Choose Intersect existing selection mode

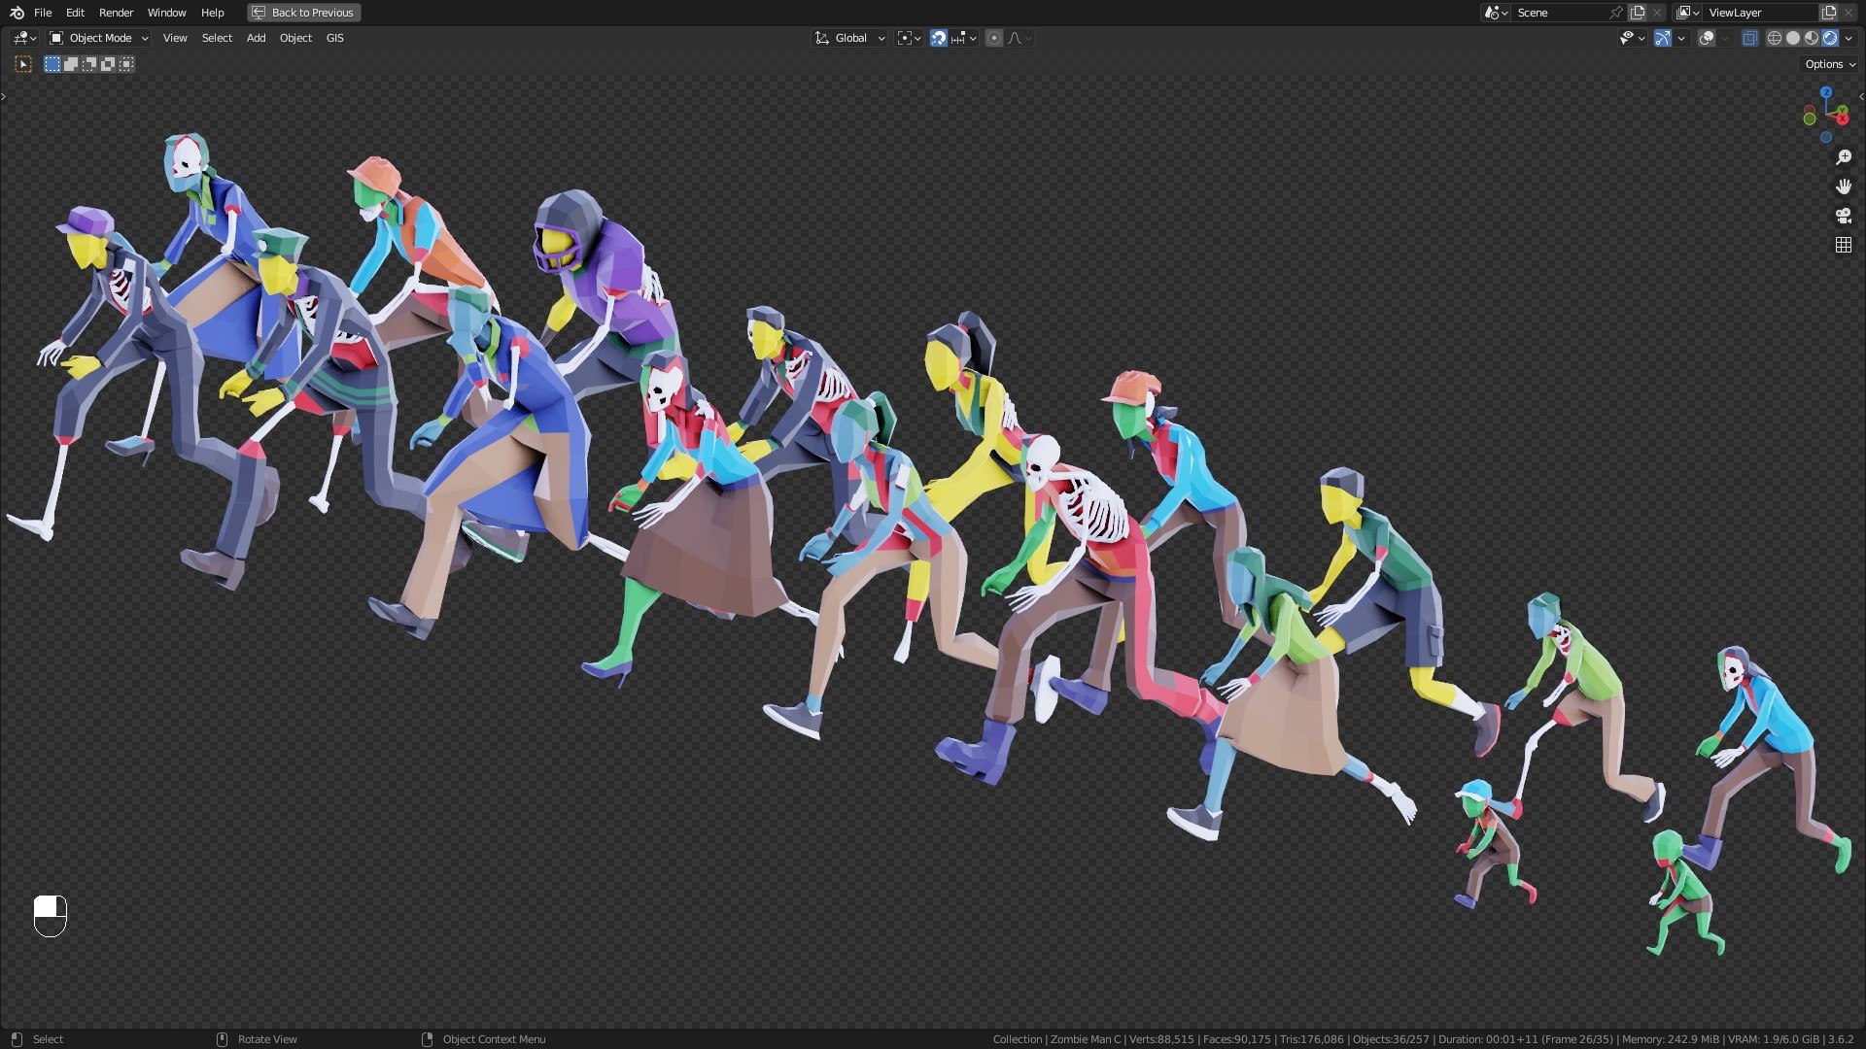tap(126, 64)
